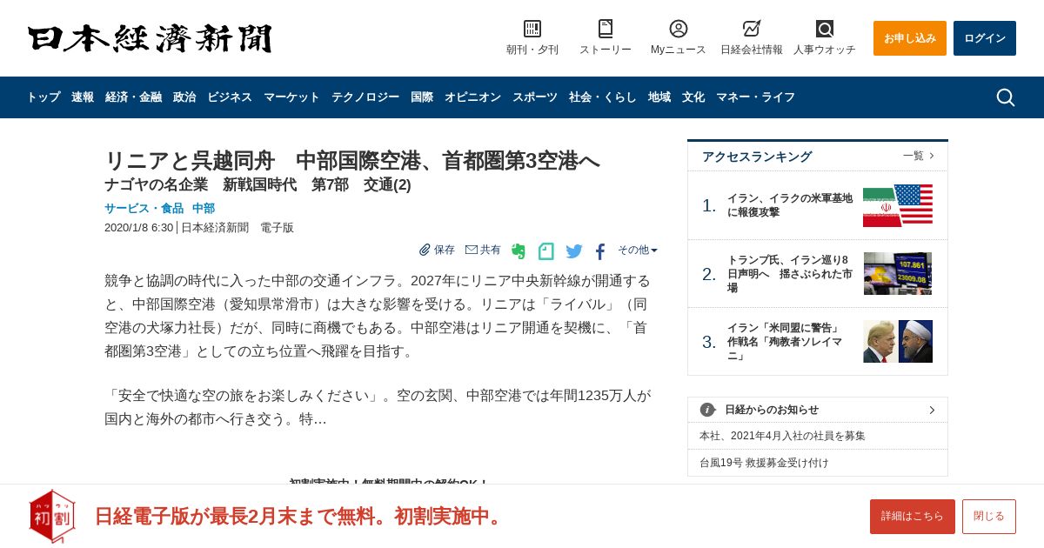Click the 日本経済新聞 masthead logo
1044x548 pixels.
(x=150, y=38)
